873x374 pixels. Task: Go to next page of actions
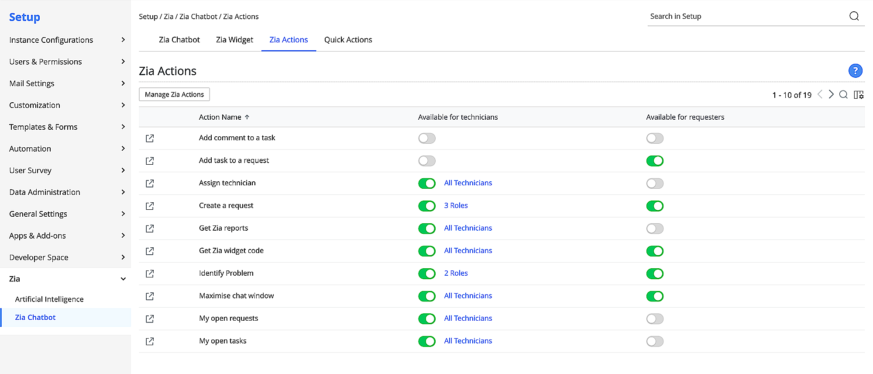pos(831,94)
